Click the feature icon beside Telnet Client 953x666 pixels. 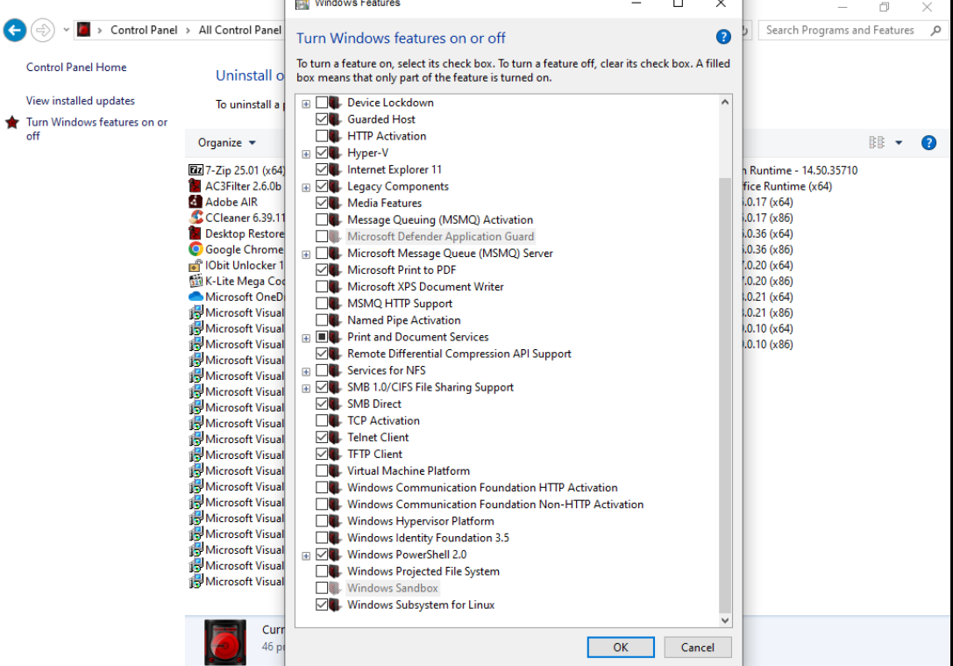click(335, 437)
